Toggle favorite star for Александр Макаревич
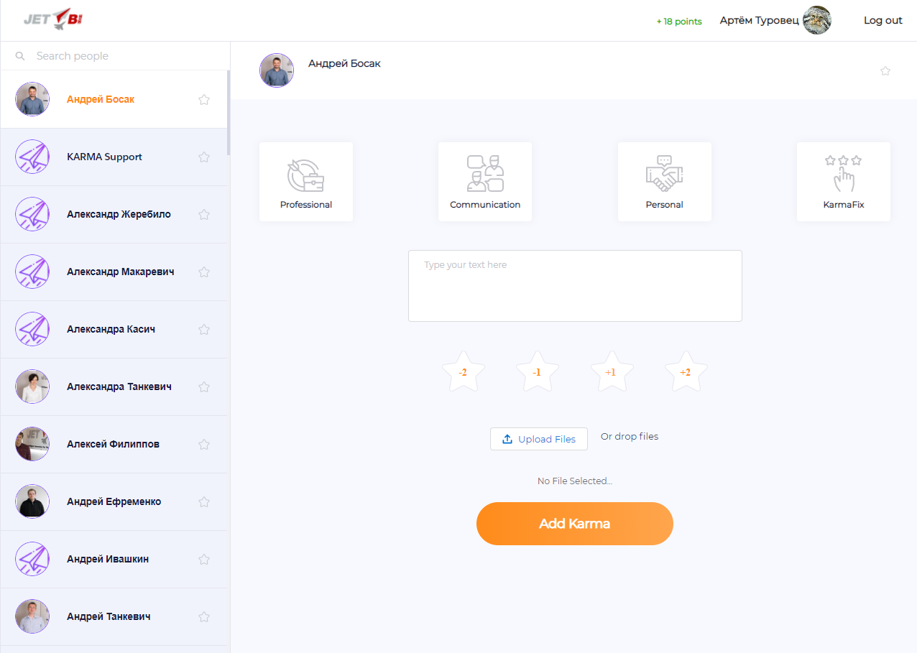 204,272
